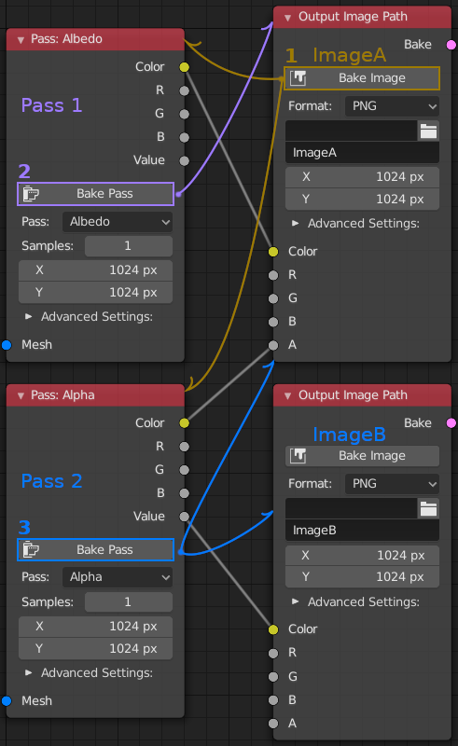Collapse the Pass: Albedo node header triangle

[x=21, y=40]
